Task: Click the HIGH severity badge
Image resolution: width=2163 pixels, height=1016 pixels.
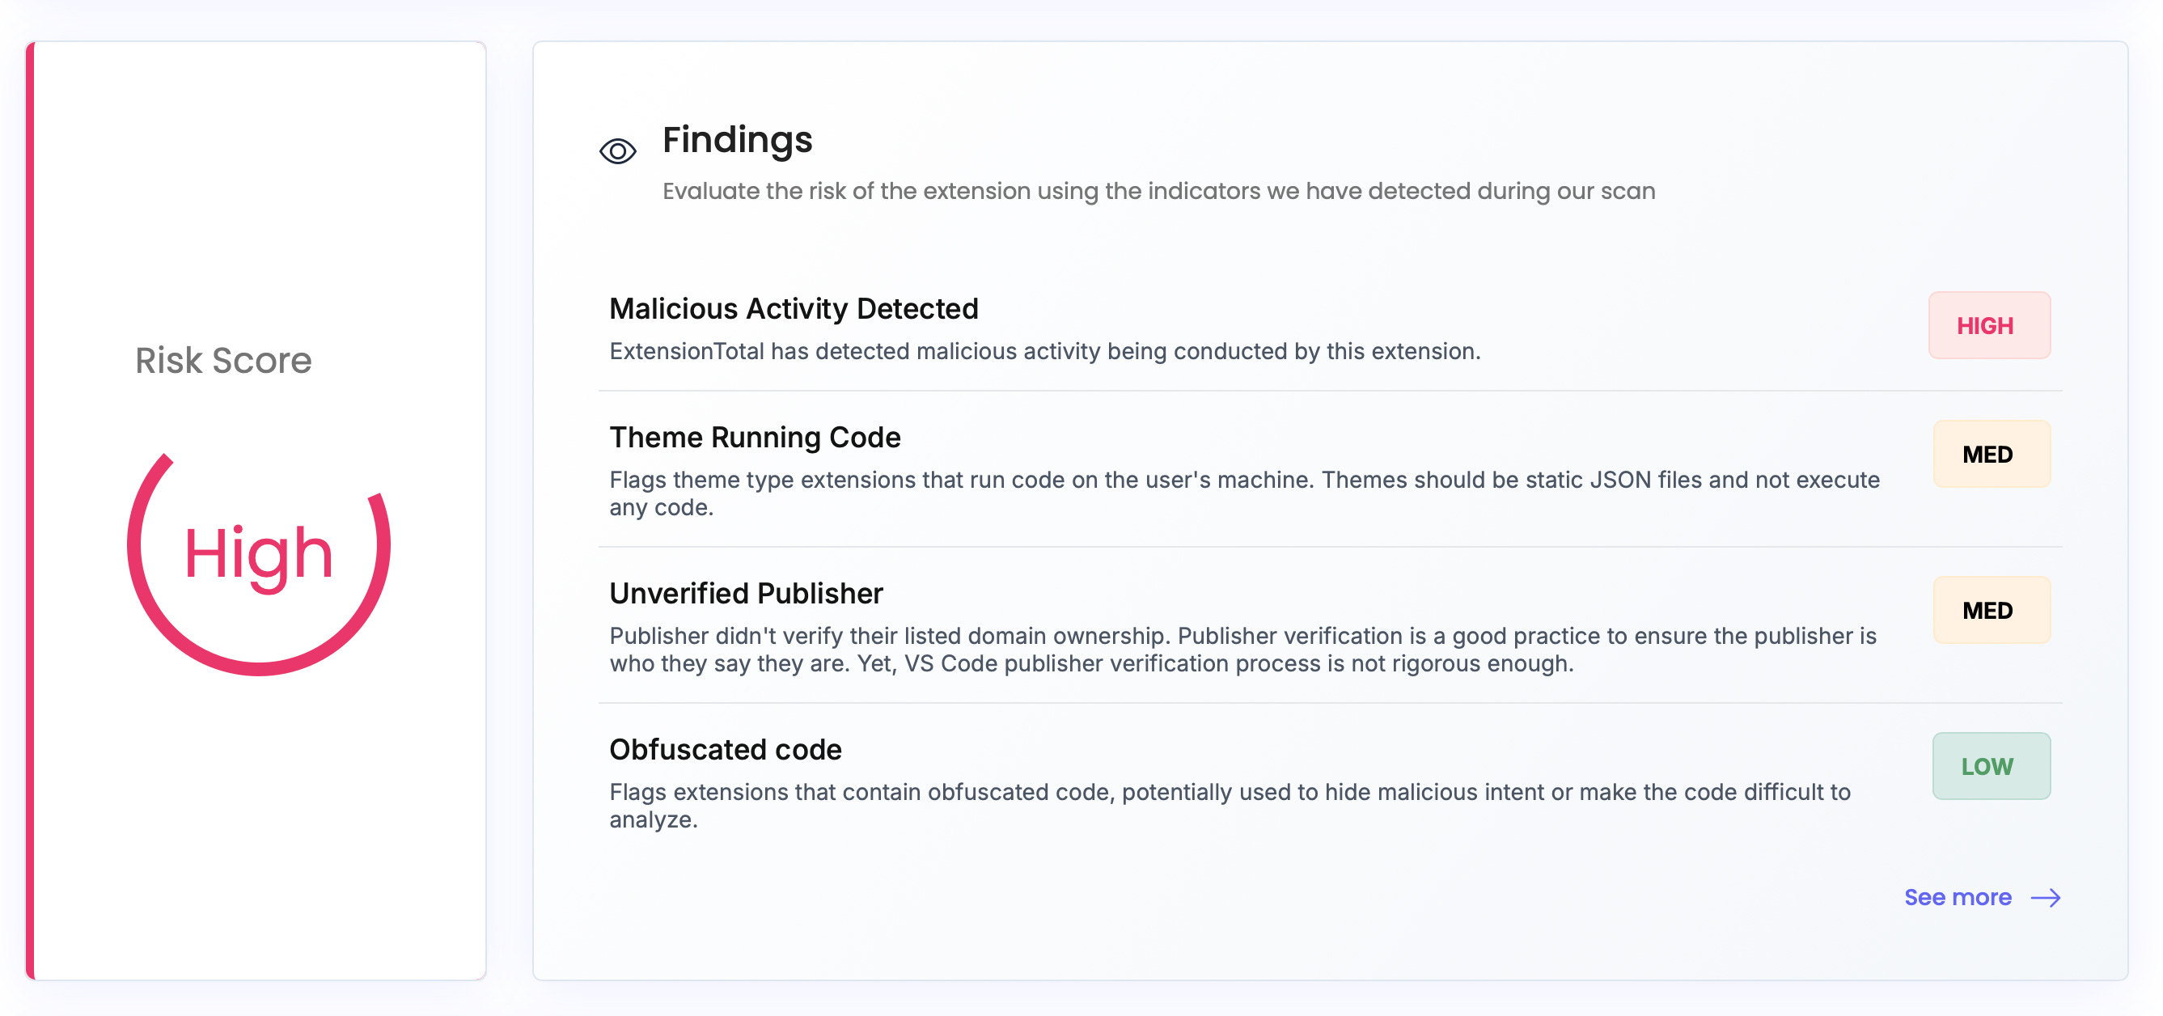Action: (x=1989, y=326)
